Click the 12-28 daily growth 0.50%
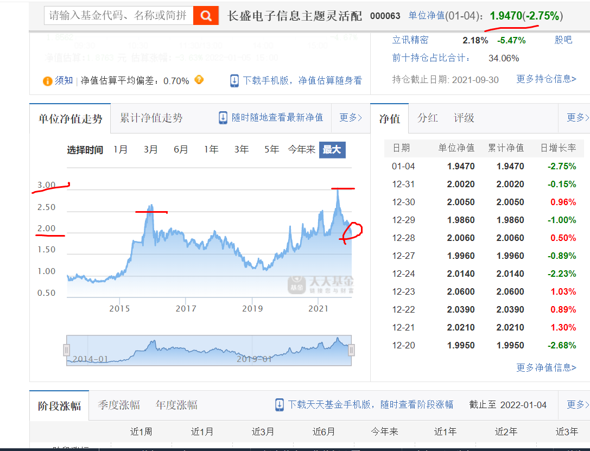Viewport: 590px width, 451px height. click(563, 238)
